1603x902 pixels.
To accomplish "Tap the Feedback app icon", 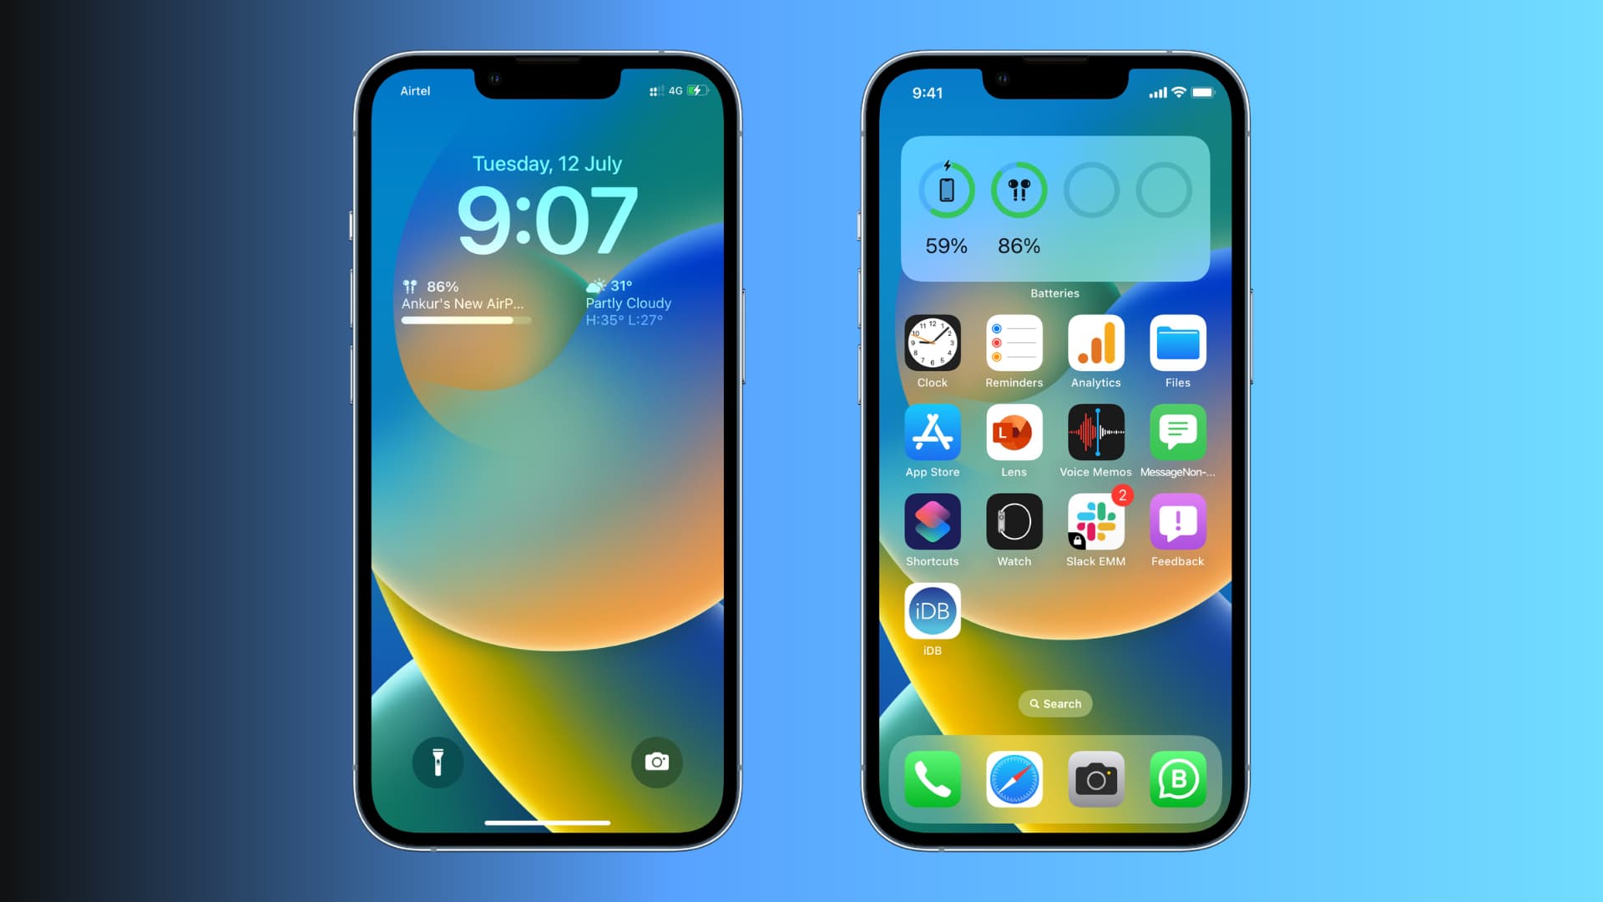I will pos(1176,521).
